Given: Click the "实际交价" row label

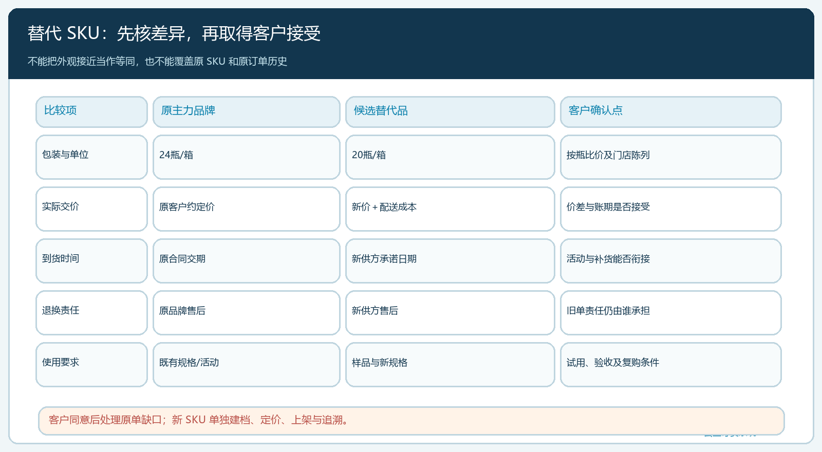Looking at the screenshot, I should coord(91,209).
